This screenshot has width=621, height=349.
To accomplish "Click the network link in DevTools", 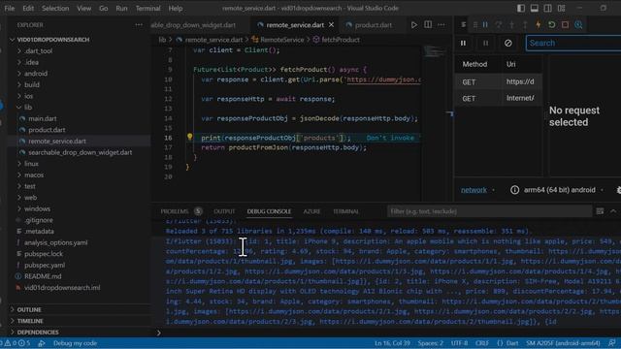I will [x=474, y=190].
